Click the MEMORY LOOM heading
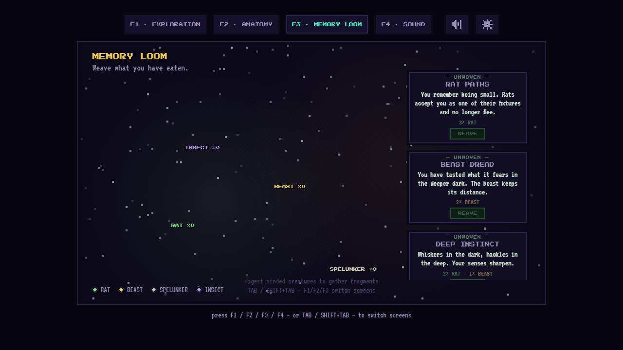Viewport: 623px width, 350px height. (x=129, y=56)
